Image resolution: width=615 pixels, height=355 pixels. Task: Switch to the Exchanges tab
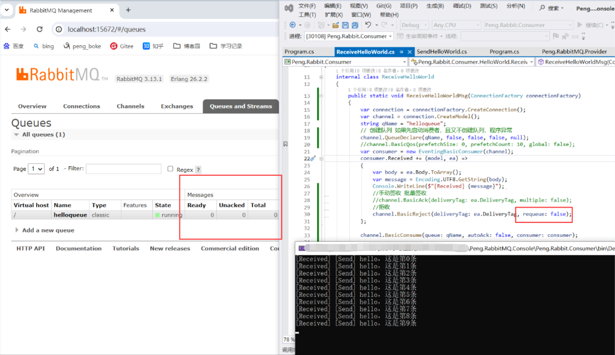[x=177, y=106]
